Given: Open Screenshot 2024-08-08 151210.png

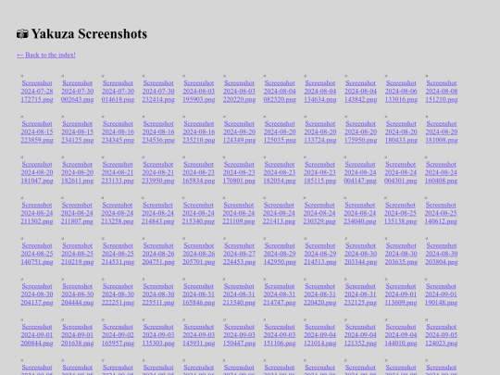Looking at the screenshot, I should point(442,91).
